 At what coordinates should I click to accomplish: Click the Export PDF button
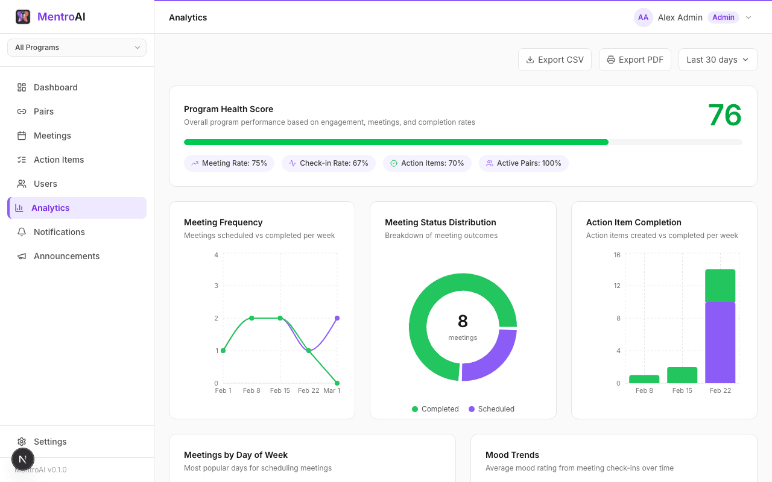click(634, 59)
